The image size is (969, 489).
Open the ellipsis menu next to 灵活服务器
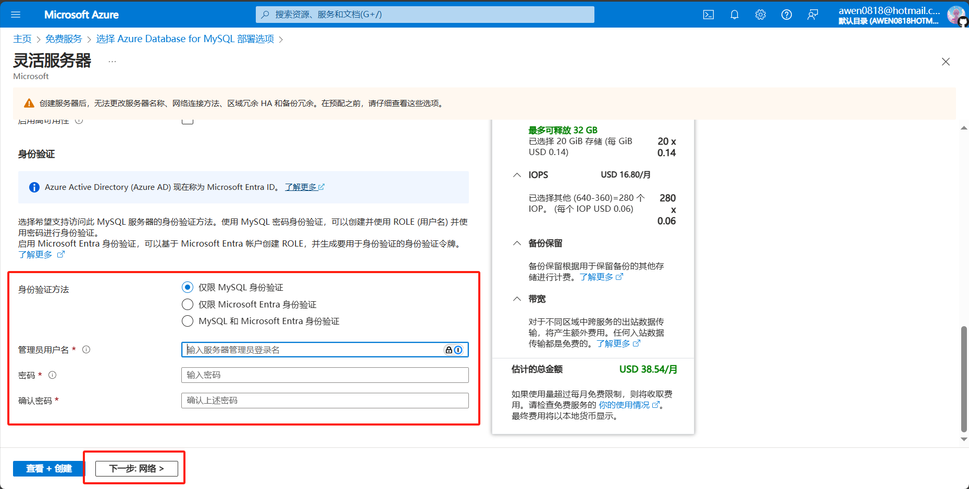pyautogui.click(x=112, y=62)
